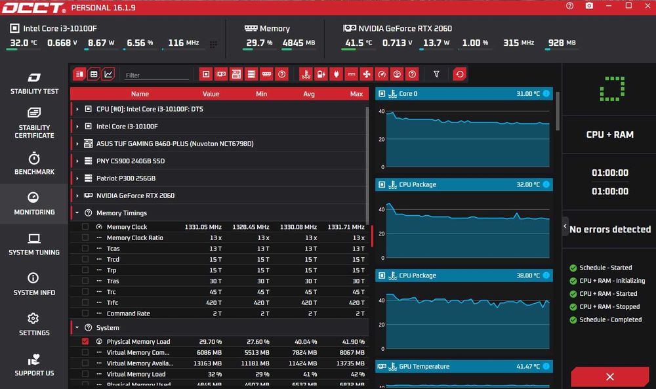Click the red X close-test button
The width and height of the screenshot is (656, 389).
coord(610,377)
